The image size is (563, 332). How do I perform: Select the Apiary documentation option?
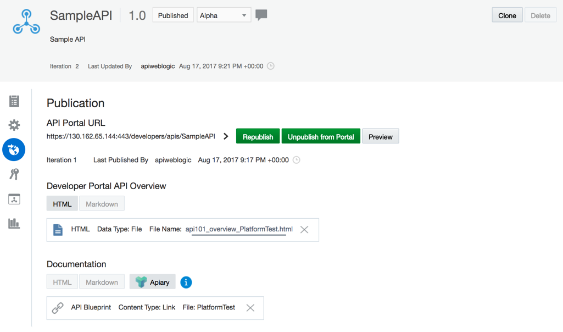[x=152, y=282]
